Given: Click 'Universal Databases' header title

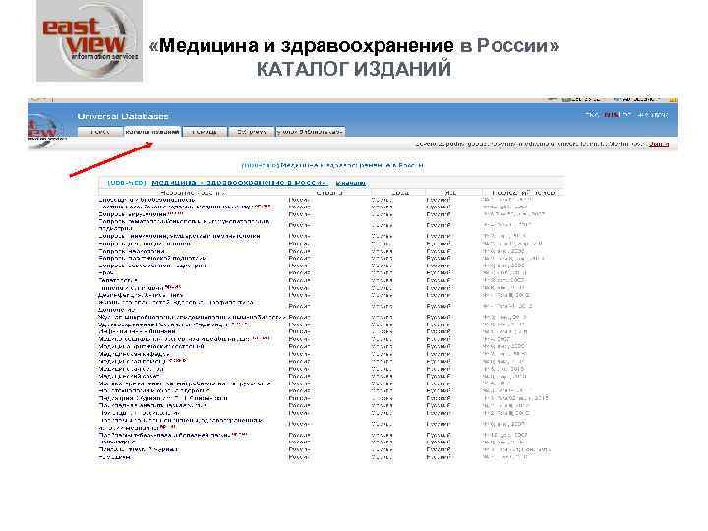Looking at the screenshot, I should [123, 116].
